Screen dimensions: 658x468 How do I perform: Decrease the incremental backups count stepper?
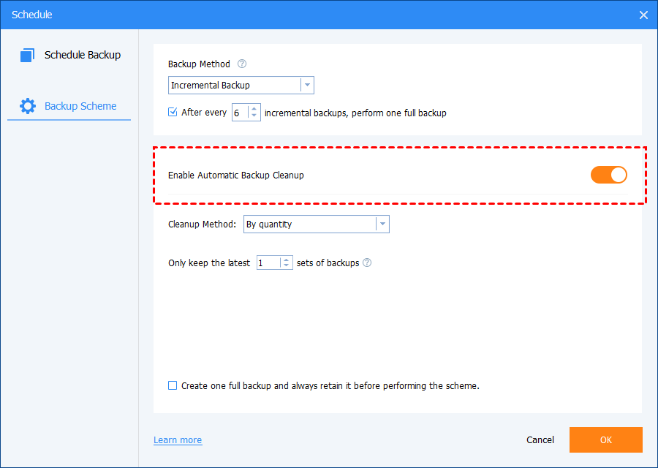[x=254, y=116]
